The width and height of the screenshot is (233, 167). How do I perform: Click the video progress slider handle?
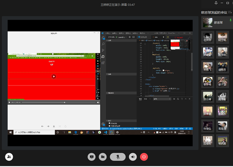(64, 103)
